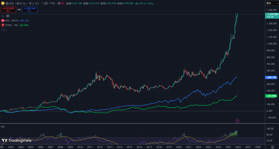This screenshot has height=149, width=279.
Task: Click the pink wave icon in header pill
Action: pos(62,3)
